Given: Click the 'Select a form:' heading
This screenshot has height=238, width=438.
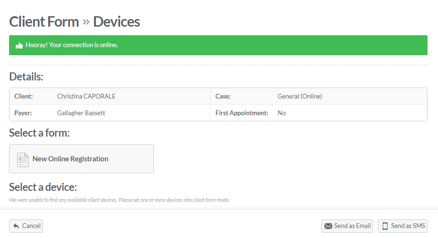Looking at the screenshot, I should click(40, 133).
